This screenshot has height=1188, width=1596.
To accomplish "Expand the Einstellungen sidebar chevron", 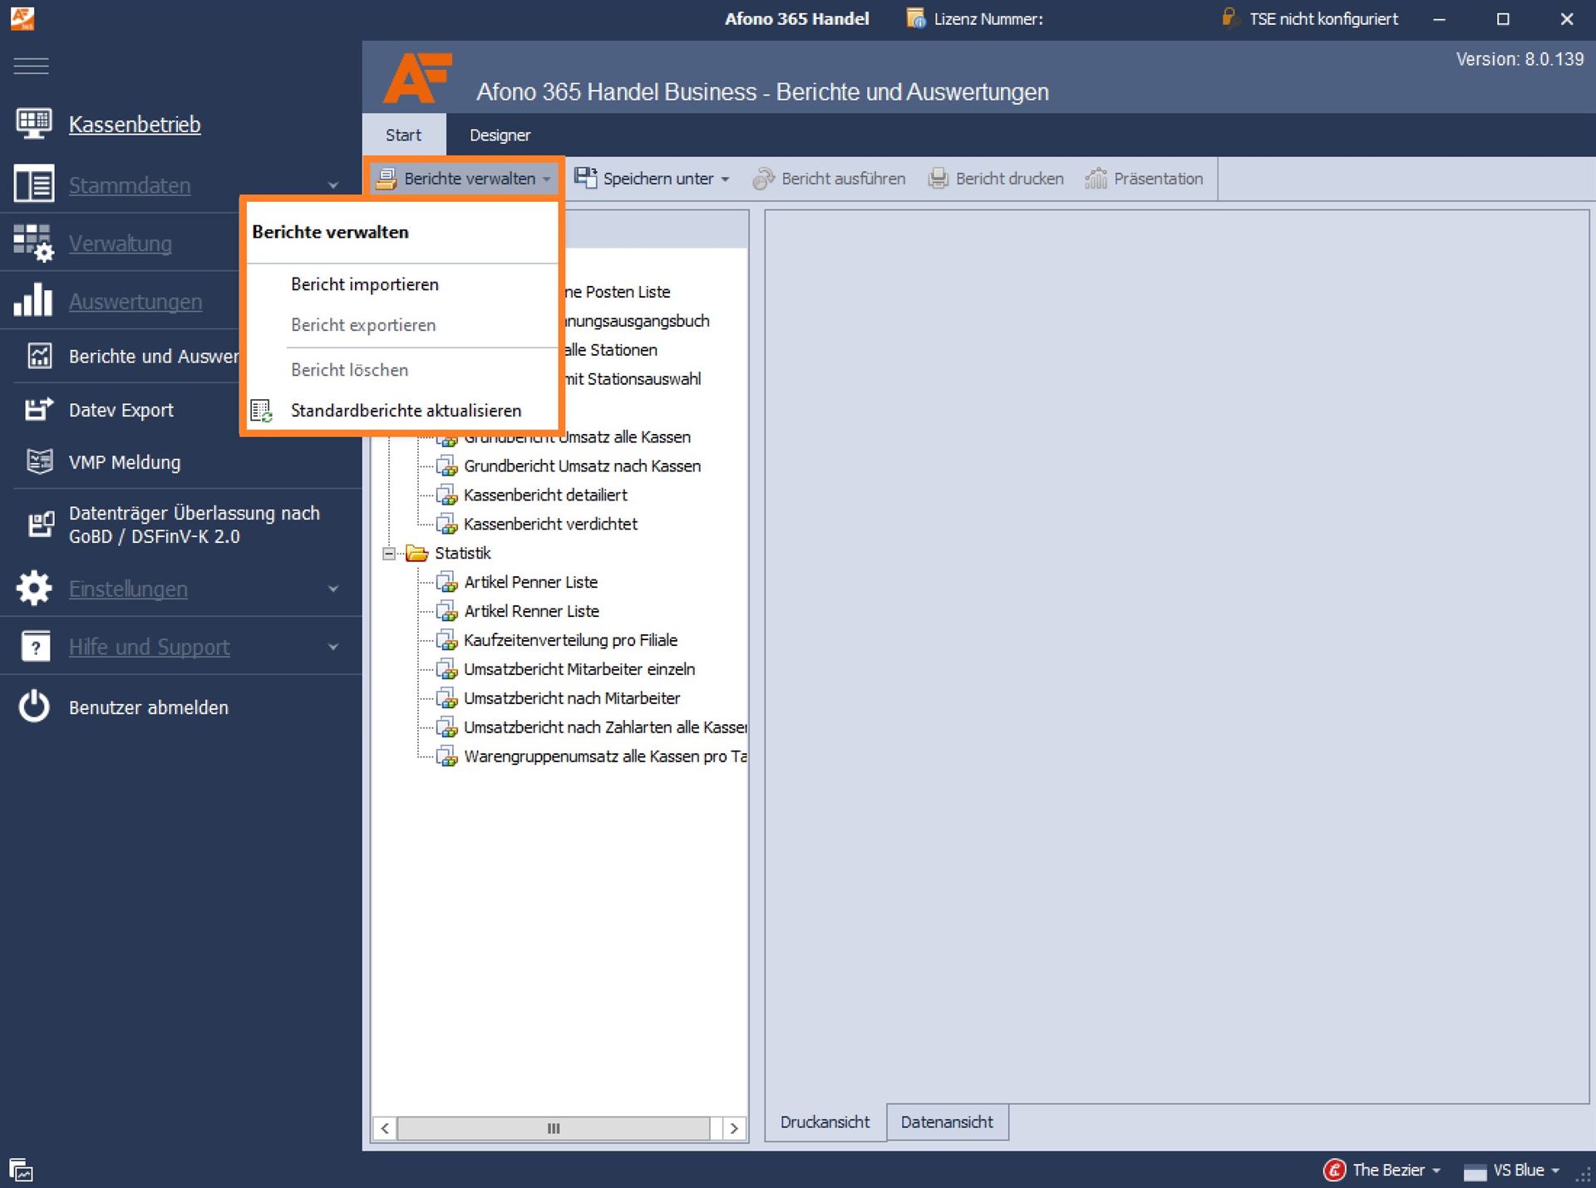I will [x=333, y=589].
